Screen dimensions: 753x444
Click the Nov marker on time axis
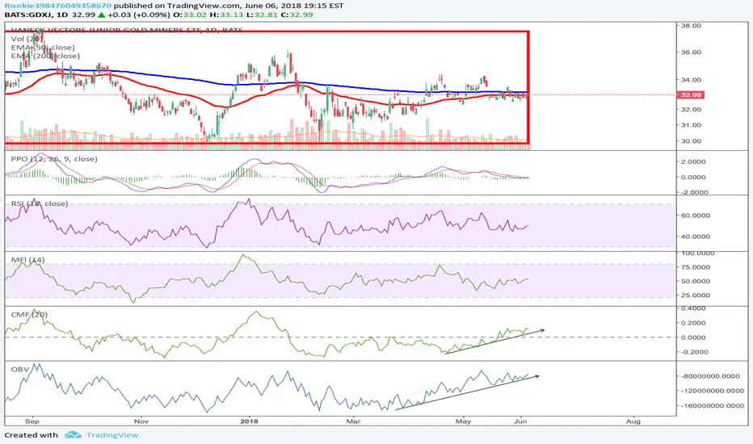pos(141,421)
